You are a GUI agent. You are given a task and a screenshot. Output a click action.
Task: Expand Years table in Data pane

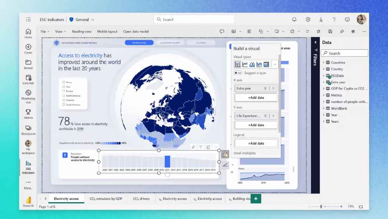point(324,121)
